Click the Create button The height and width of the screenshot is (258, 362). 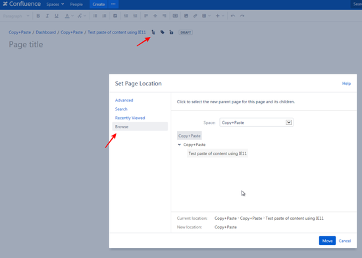coord(99,4)
